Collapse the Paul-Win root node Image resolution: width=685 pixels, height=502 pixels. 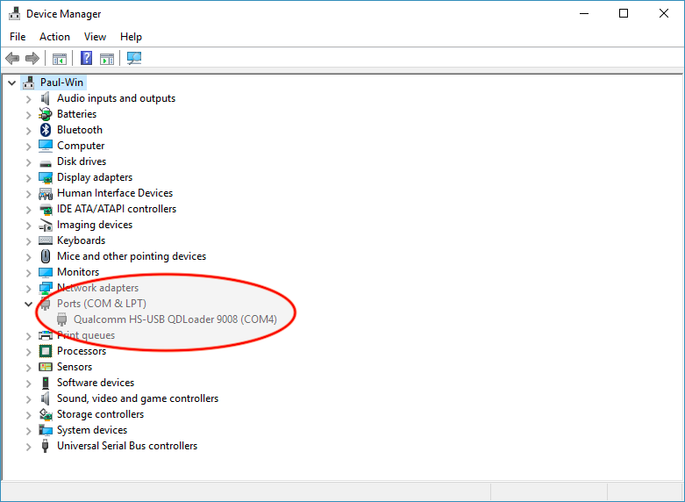tap(11, 82)
